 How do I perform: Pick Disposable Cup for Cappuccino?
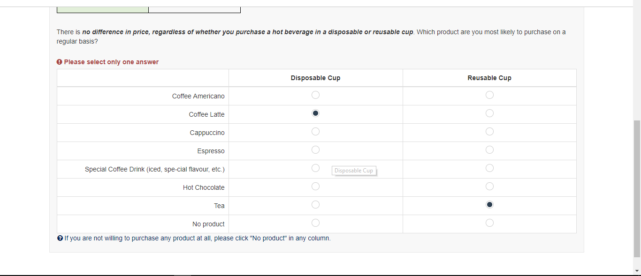point(315,132)
